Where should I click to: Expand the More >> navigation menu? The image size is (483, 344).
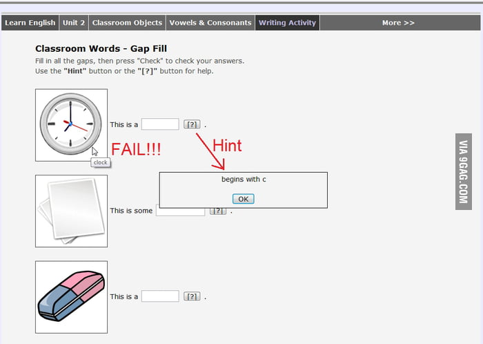click(398, 23)
